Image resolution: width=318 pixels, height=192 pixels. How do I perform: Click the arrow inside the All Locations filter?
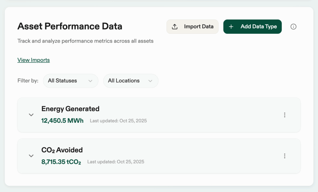150,81
